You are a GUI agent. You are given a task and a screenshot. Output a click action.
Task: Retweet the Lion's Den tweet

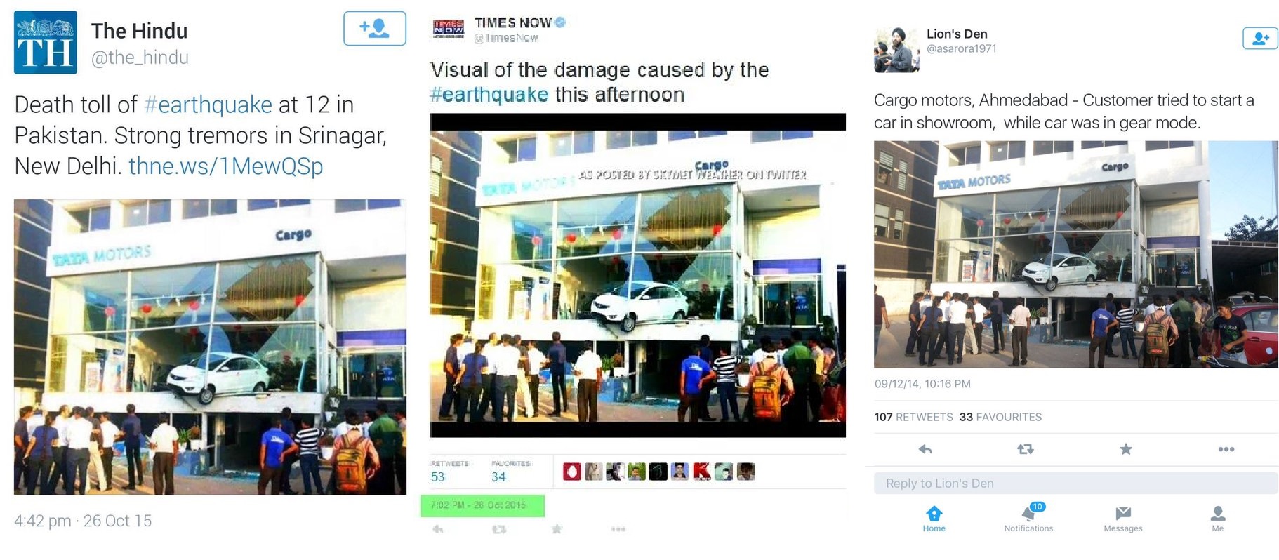point(1025,449)
